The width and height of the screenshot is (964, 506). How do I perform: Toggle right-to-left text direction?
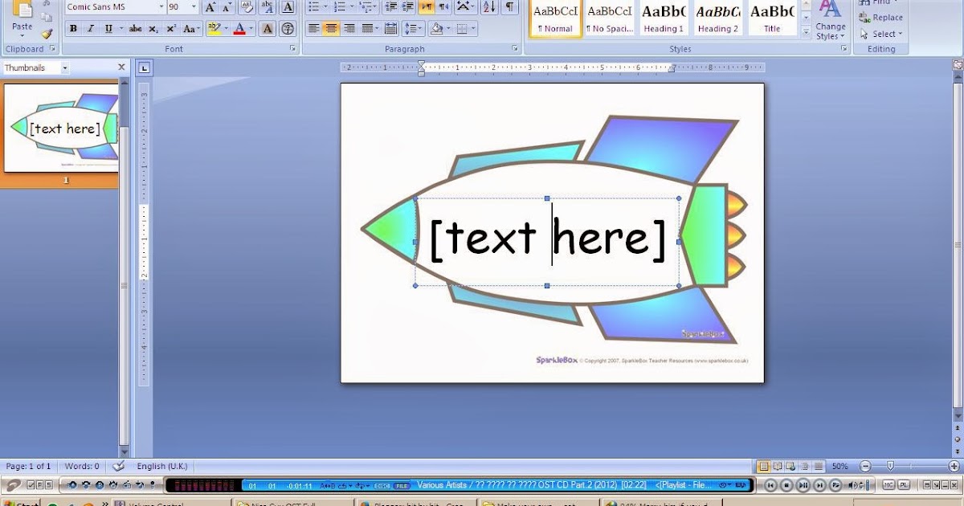[444, 7]
